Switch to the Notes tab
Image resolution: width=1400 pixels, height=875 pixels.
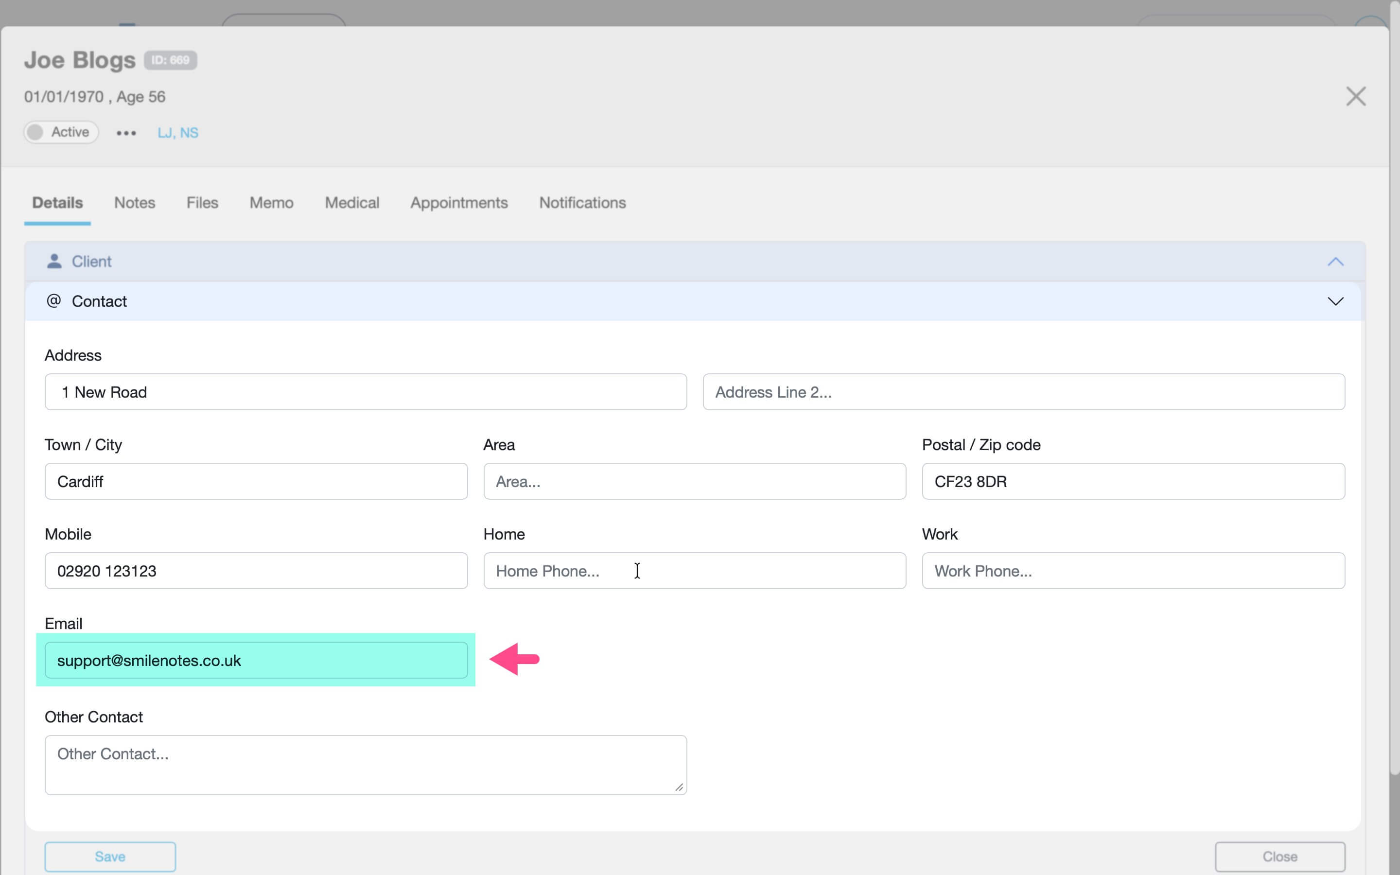pyautogui.click(x=134, y=203)
